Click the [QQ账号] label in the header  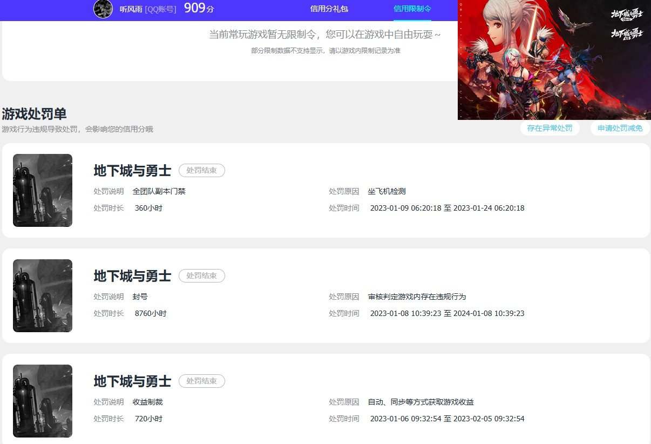pos(161,9)
